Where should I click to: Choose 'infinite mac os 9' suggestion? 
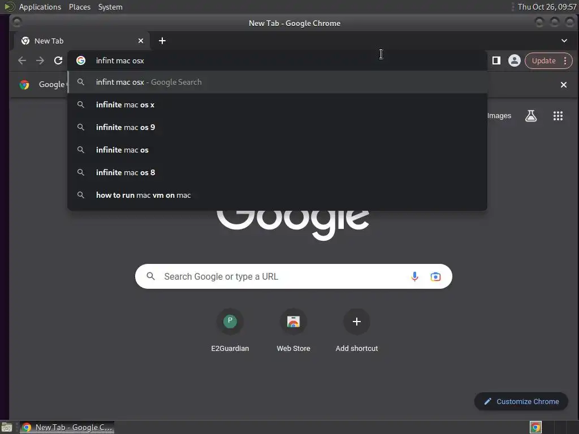click(277, 127)
